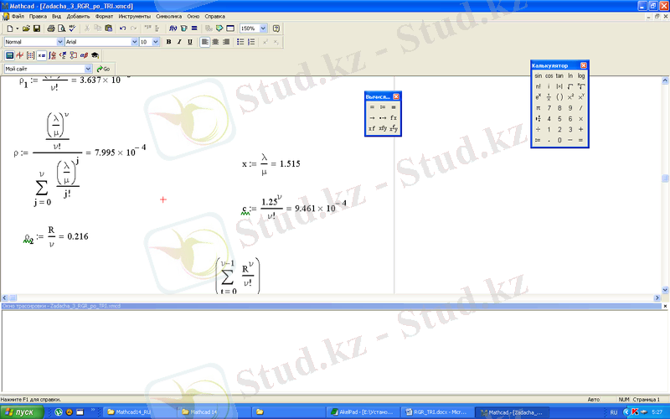Switch to RGR_TRI.docx in the taskbar
The image size is (670, 419).
point(435,412)
